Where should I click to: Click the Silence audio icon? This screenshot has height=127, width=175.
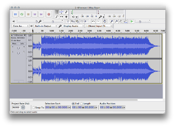86,21
